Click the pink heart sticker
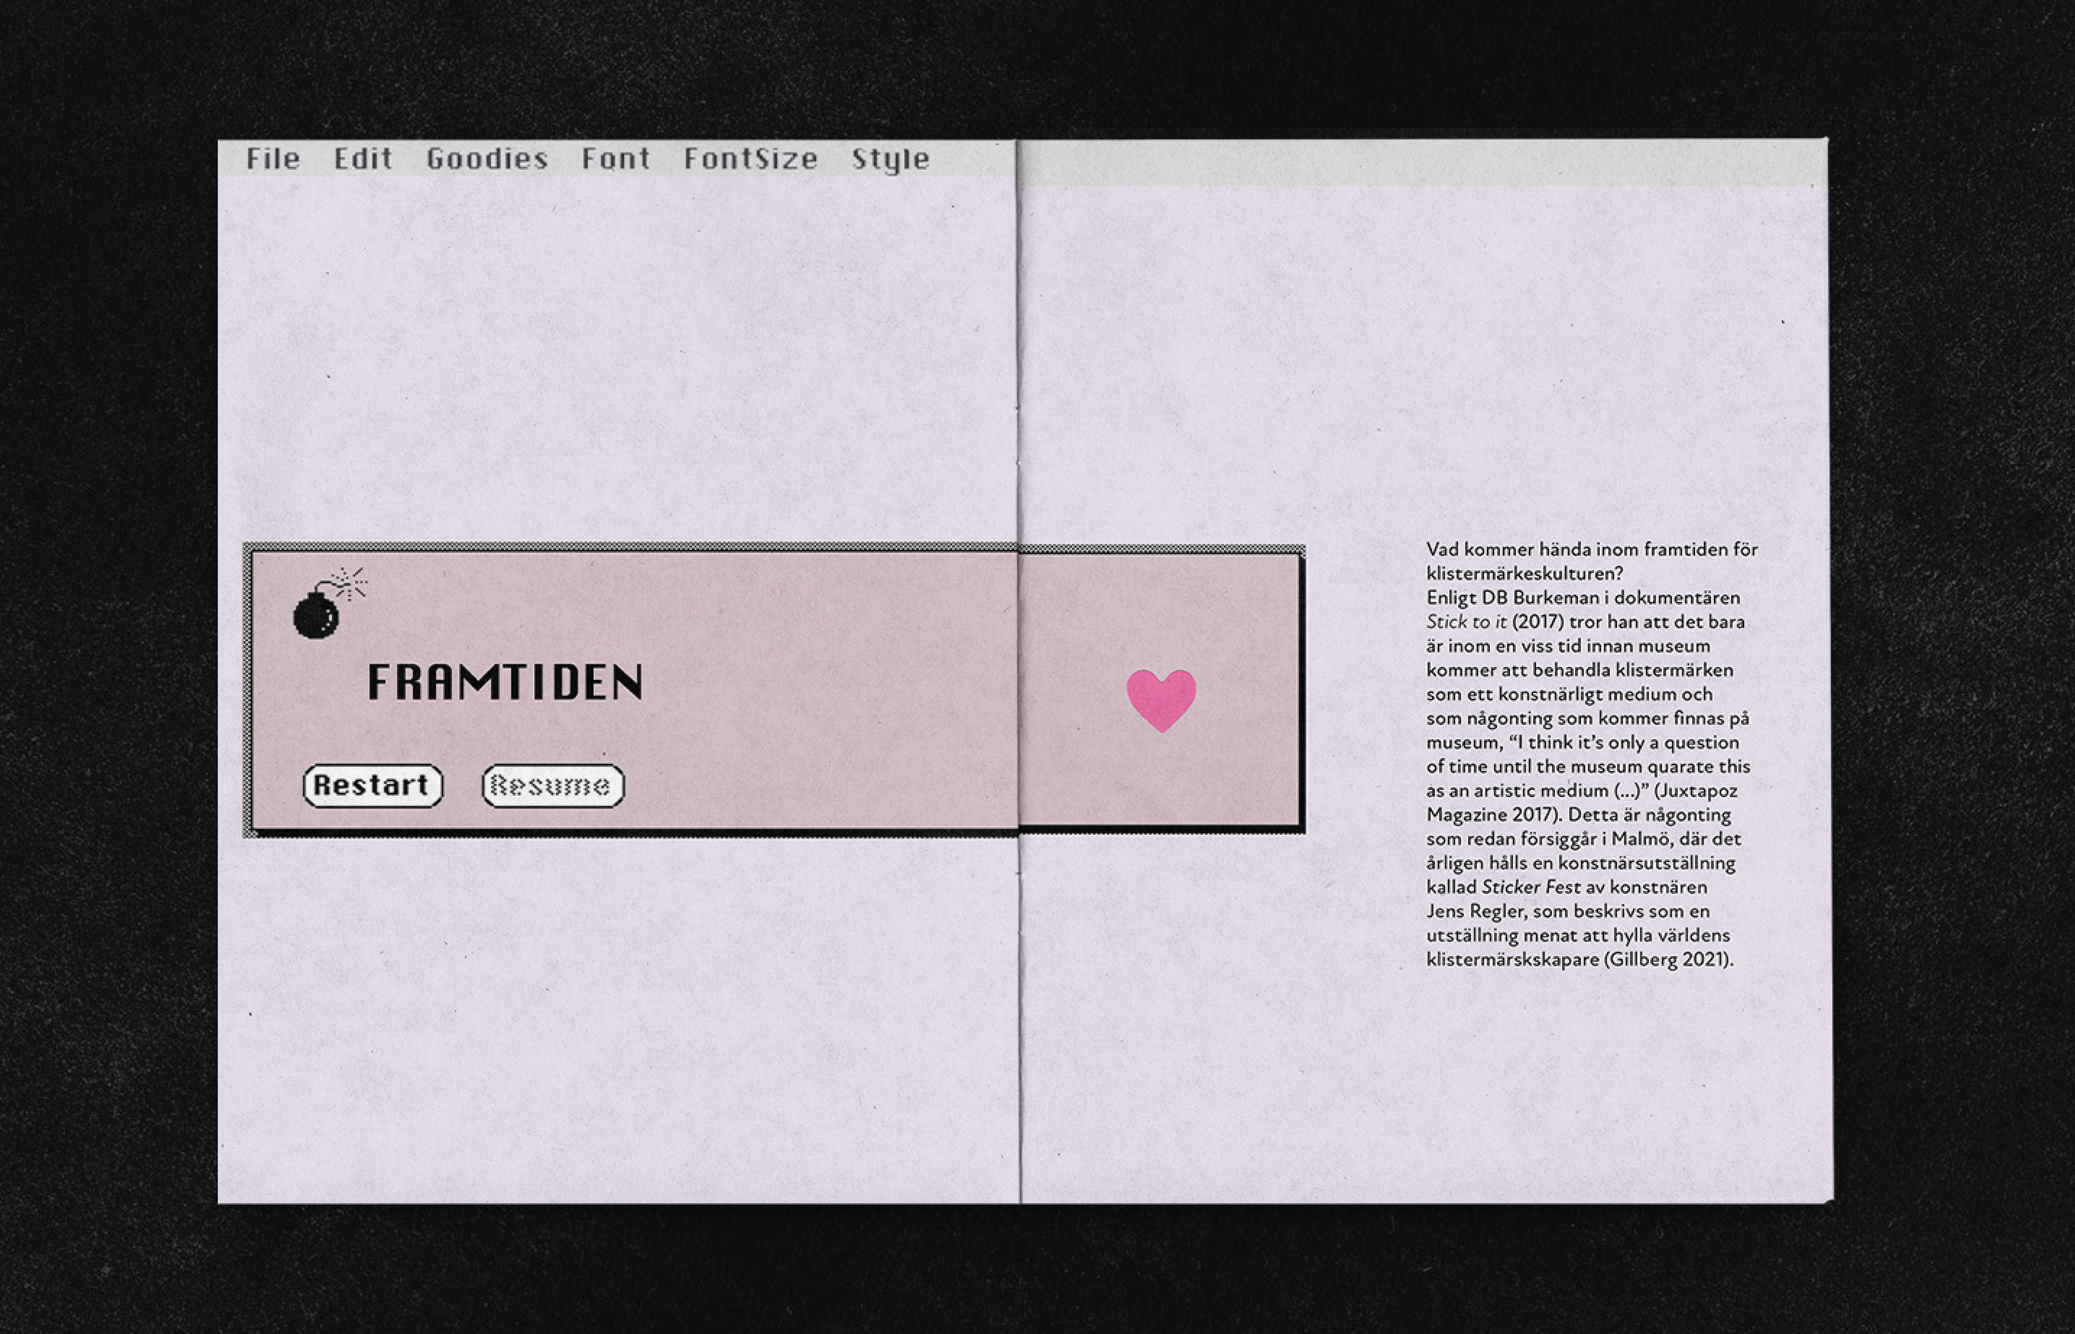This screenshot has width=2075, height=1334. pos(1161,698)
